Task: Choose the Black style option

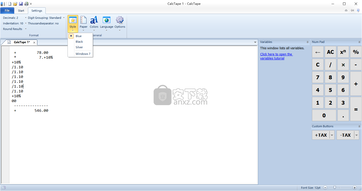Action: tap(80, 42)
